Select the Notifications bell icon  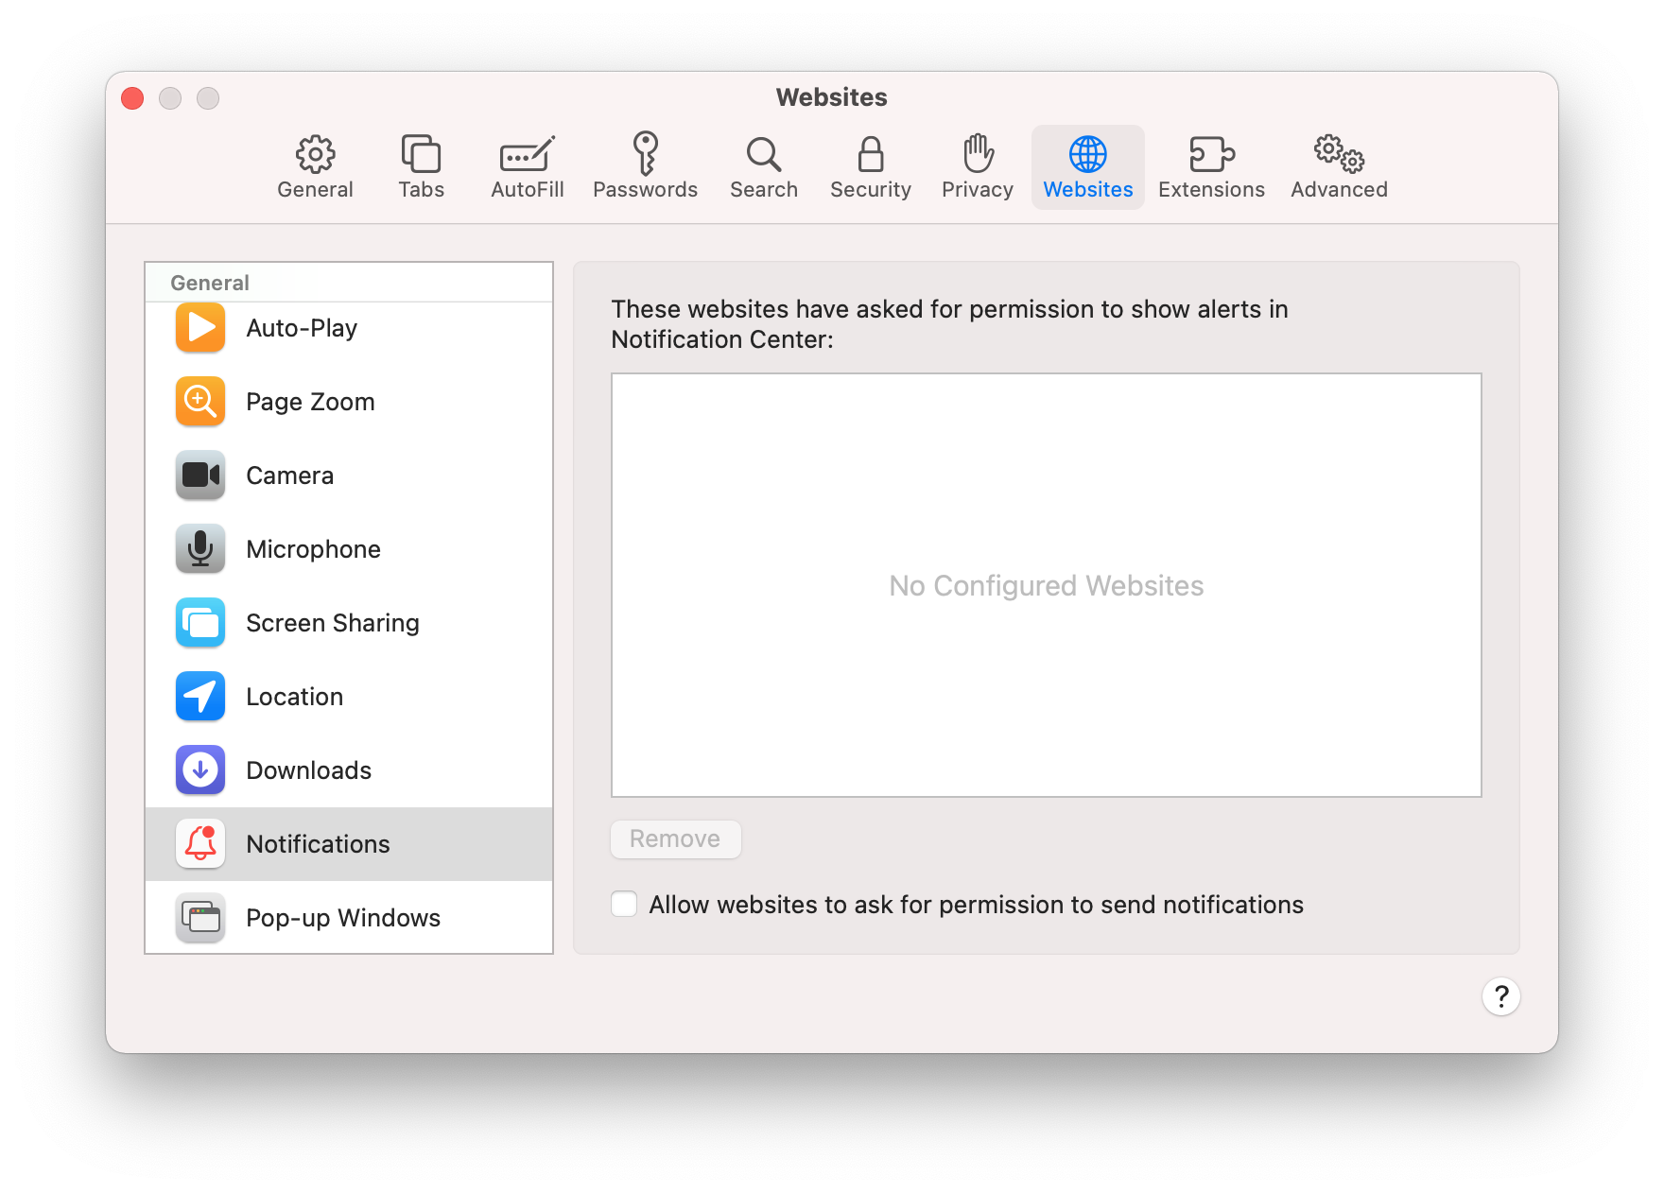click(x=200, y=843)
